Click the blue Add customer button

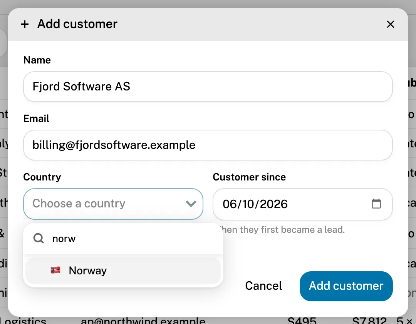click(346, 286)
